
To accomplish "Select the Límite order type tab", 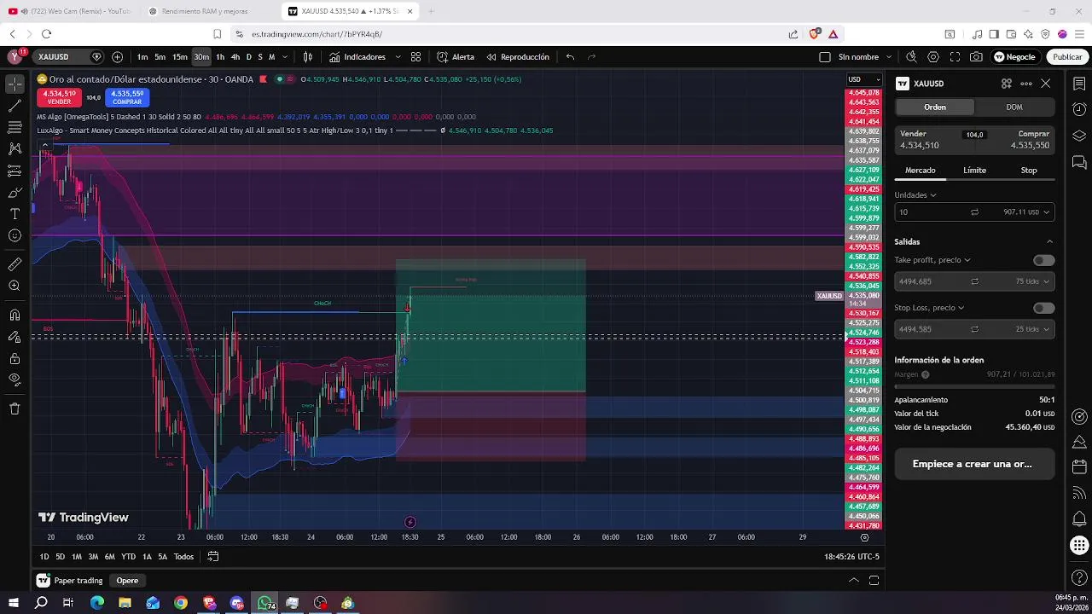I will 975,171.
